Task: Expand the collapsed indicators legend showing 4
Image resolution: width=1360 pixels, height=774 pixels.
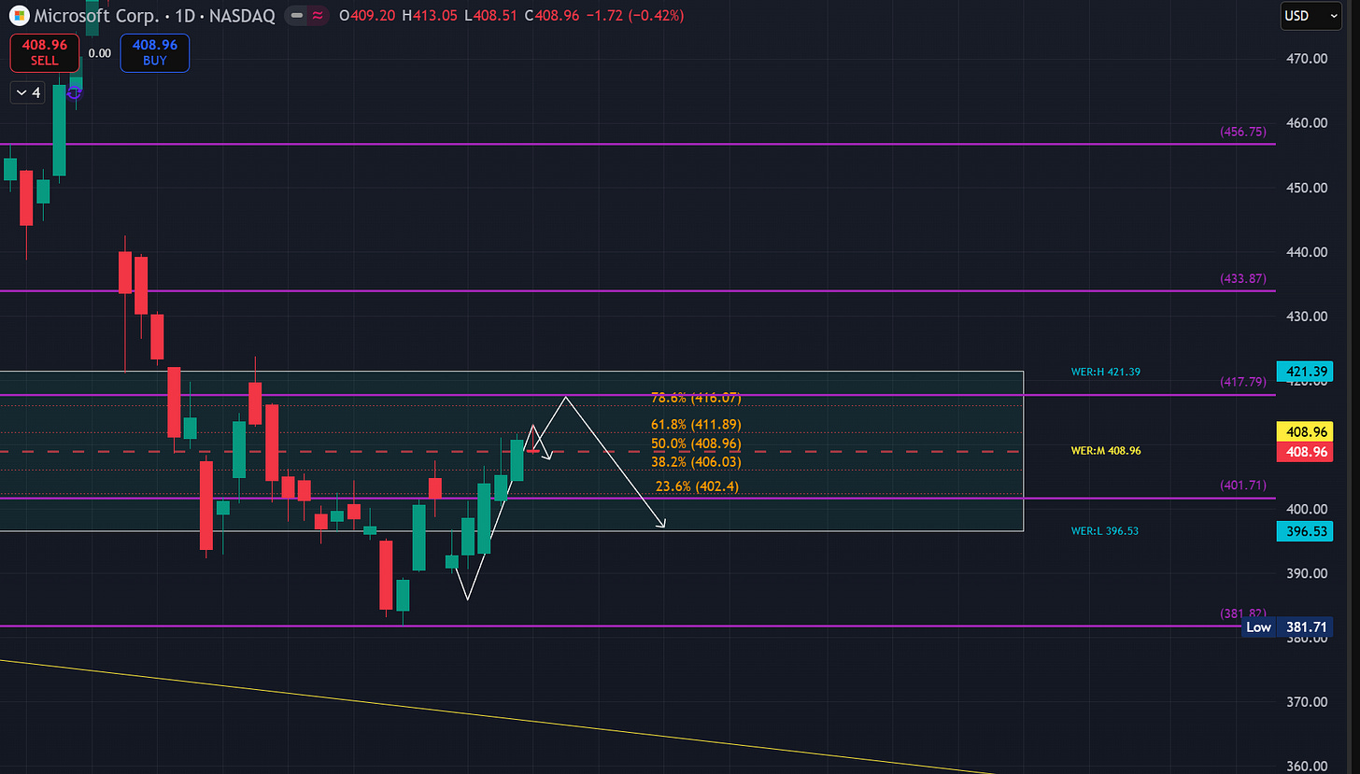Action: tap(28, 92)
